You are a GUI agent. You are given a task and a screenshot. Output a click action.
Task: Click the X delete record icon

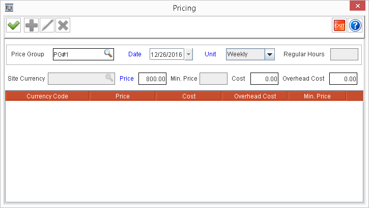pos(63,25)
